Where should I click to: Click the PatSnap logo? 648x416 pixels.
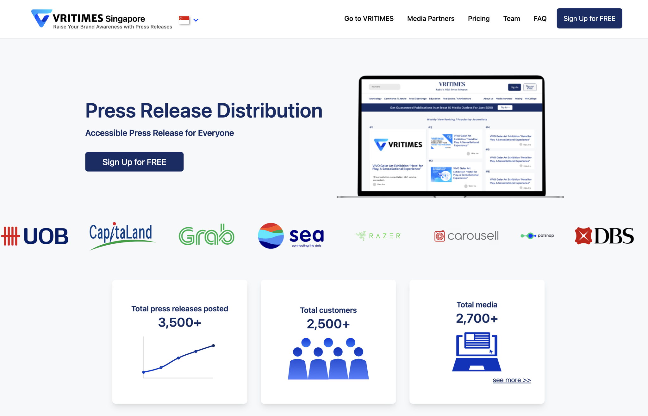click(537, 236)
